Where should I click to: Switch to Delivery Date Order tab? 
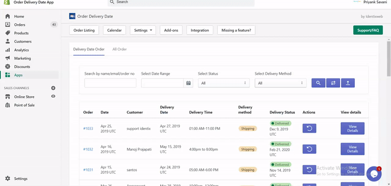89,49
